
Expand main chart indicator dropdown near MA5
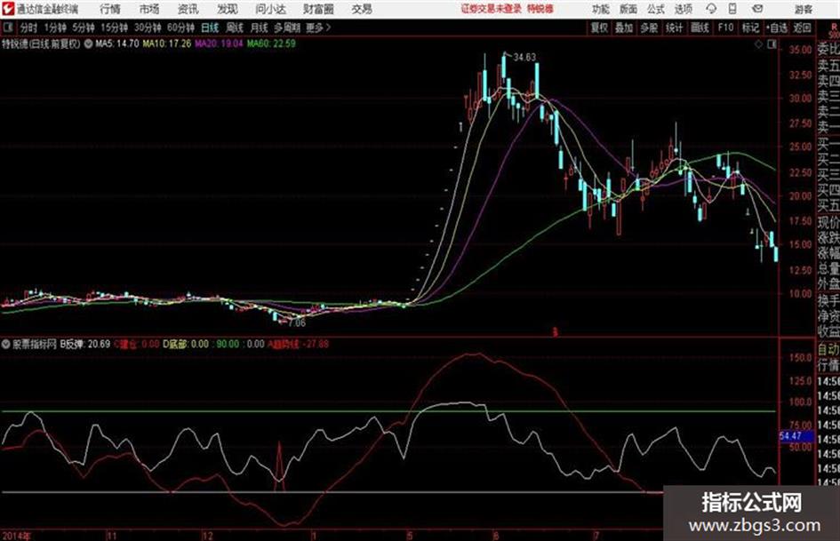[88, 44]
